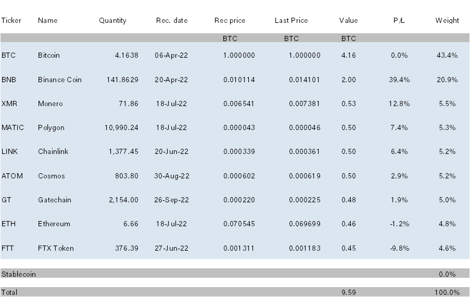Click weight 20.9%
The height and width of the screenshot is (297, 470).
447,80
